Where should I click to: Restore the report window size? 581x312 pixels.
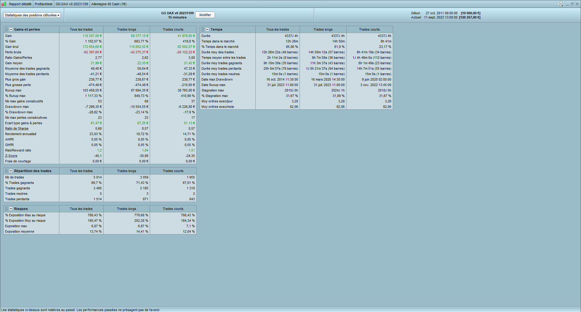coord(572,4)
